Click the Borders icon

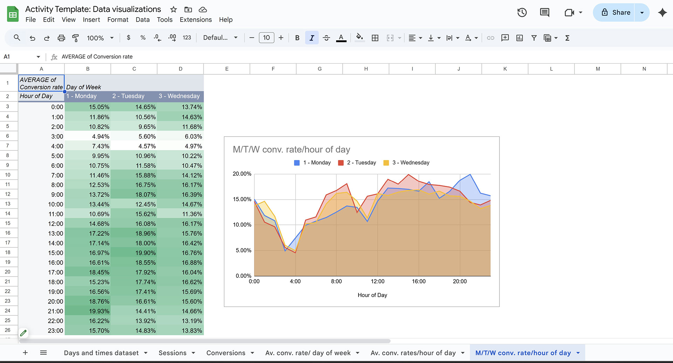[x=375, y=38]
